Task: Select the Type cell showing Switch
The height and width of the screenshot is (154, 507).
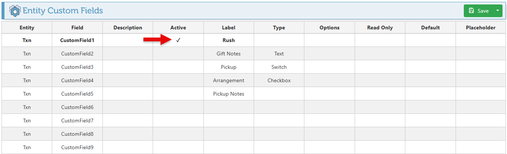Action: point(279,67)
